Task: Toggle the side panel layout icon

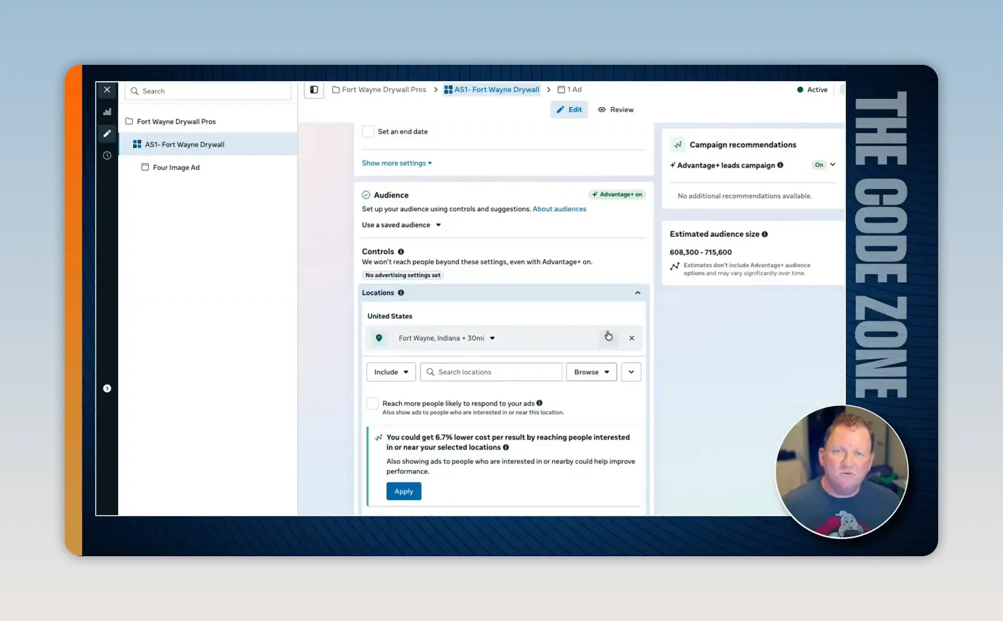Action: tap(314, 89)
